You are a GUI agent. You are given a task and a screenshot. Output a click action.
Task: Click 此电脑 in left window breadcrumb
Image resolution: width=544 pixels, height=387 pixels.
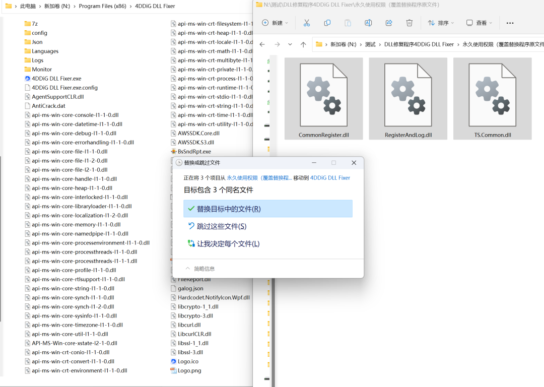point(28,6)
